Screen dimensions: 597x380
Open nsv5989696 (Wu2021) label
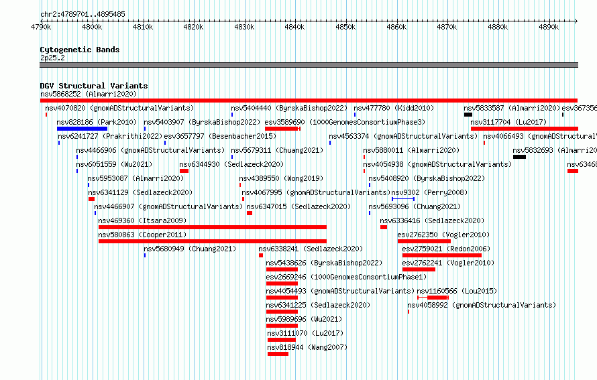304,319
